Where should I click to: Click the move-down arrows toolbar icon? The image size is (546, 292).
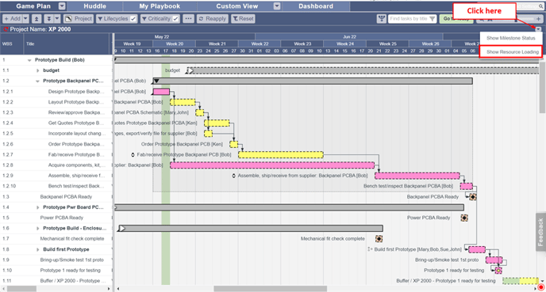[49, 19]
